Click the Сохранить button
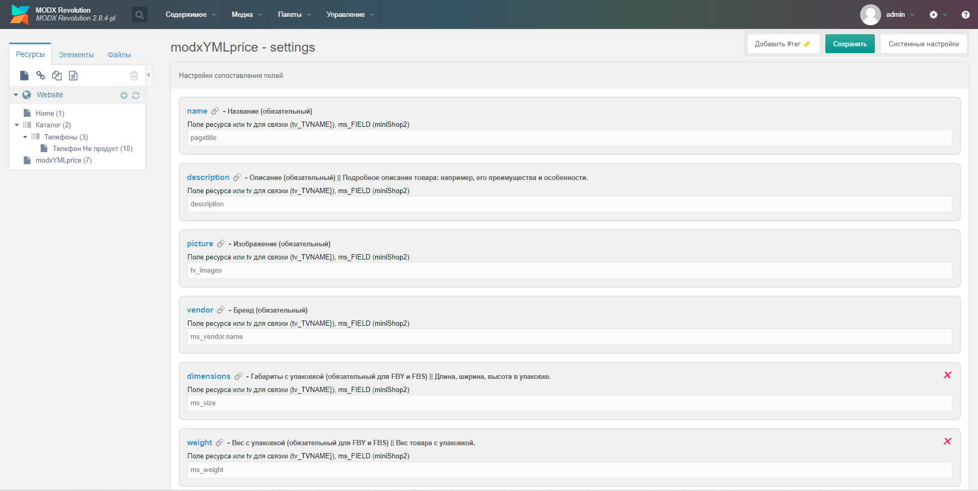Screen dimensions: 978x491 point(850,44)
